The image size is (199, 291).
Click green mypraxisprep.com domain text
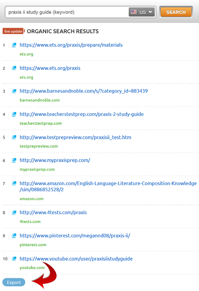(x=37, y=170)
